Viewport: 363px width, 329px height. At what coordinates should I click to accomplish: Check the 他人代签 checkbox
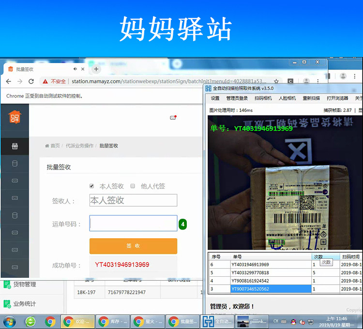click(133, 186)
